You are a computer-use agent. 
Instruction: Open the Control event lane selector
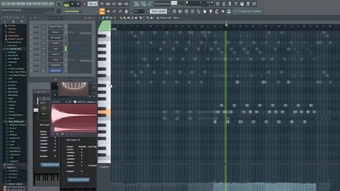click(105, 167)
